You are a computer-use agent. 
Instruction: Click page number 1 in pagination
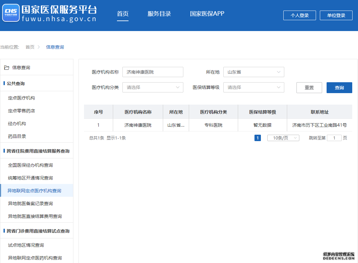(258, 138)
